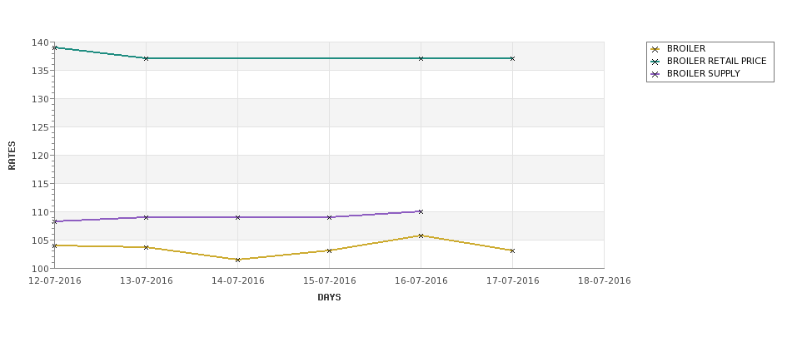The height and width of the screenshot is (357, 812).
Task: Click the BROILER RETAIL PRICE legend marker
Action: pos(655,62)
